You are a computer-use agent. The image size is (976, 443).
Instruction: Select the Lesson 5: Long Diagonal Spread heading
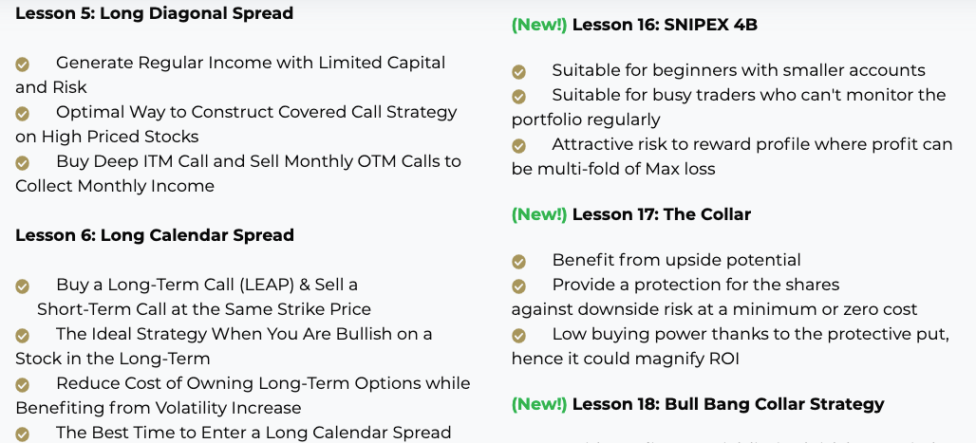click(155, 13)
